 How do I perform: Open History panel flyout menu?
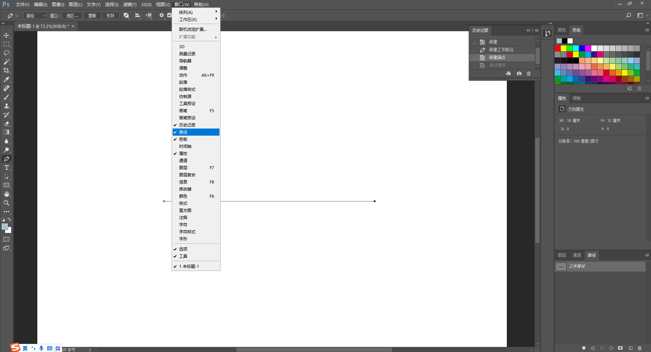(537, 31)
